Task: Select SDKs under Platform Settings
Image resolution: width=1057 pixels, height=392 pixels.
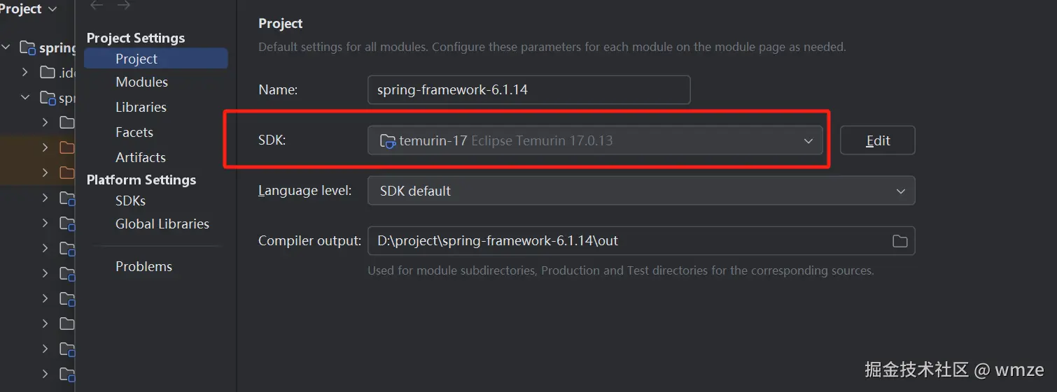Action: click(x=130, y=201)
